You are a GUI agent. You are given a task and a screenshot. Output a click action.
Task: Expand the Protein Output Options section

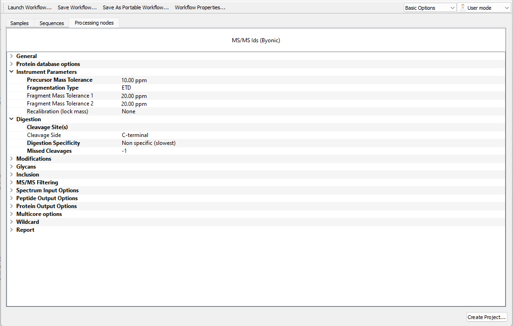[x=12, y=206]
